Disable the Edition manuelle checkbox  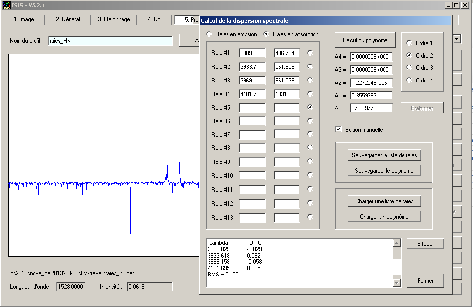338,129
